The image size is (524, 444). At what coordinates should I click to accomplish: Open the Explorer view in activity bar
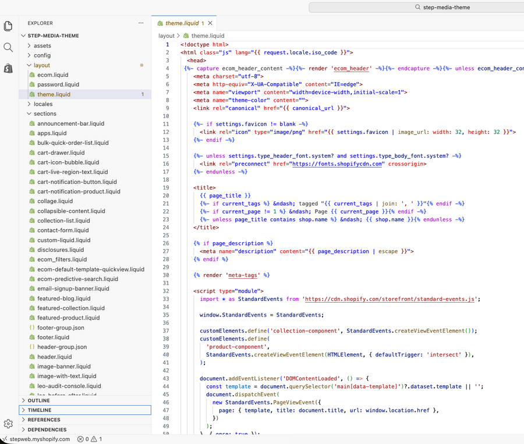pyautogui.click(x=8, y=26)
